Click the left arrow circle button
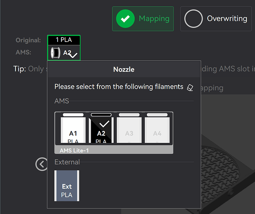This screenshot has height=214, width=255. tap(42, 164)
